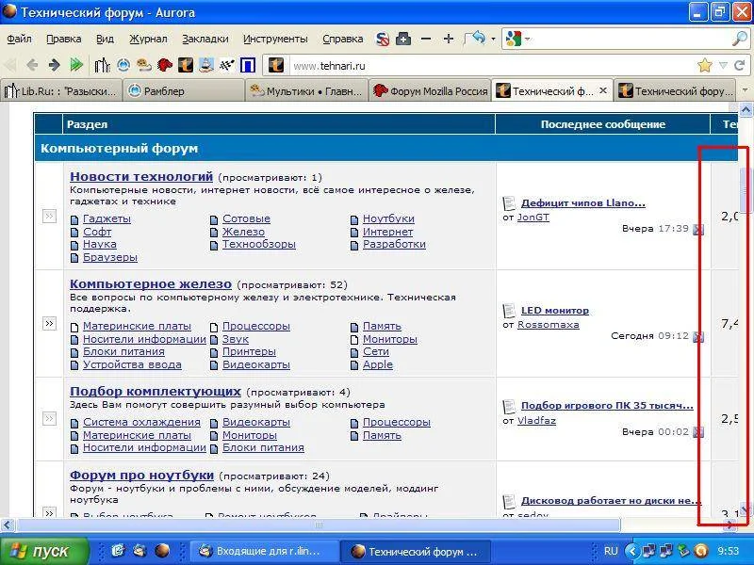The width and height of the screenshot is (754, 565).
Task: Click the Windows пуск start button
Action: pyautogui.click(x=42, y=551)
